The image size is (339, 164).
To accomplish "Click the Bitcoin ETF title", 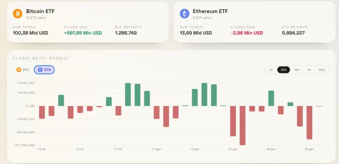I will pos(40,11).
